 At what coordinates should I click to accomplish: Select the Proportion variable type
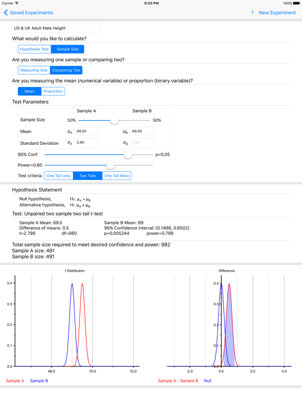tap(53, 91)
